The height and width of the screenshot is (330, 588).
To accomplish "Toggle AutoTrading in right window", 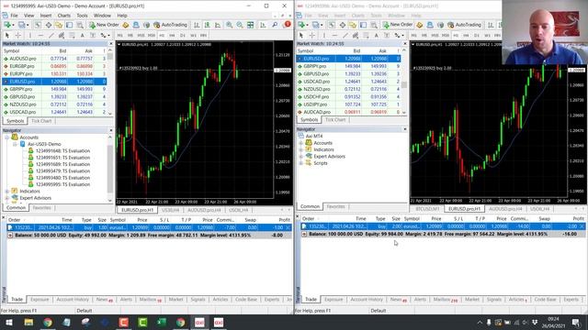I will [464, 25].
